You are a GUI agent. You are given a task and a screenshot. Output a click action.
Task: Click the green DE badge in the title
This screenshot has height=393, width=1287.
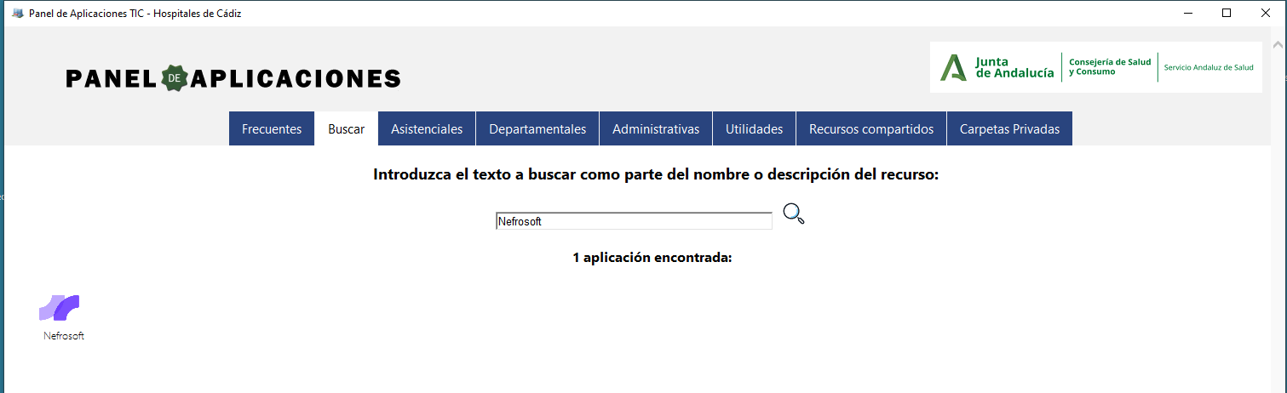click(x=174, y=78)
